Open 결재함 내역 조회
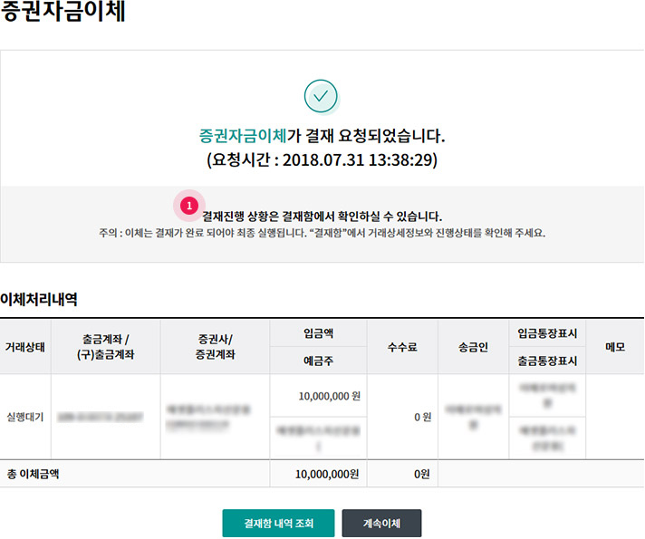645x539 pixels. pos(278,523)
